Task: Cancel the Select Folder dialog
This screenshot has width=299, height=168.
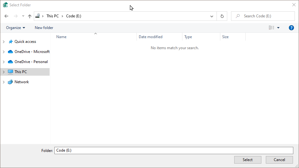Action: click(x=279, y=160)
